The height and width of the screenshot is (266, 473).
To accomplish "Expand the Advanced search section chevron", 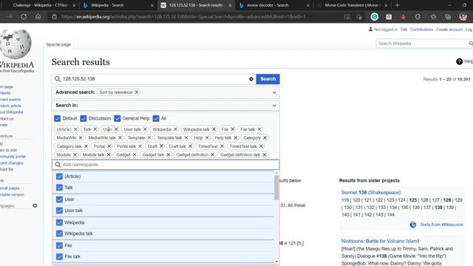I will click(274, 92).
